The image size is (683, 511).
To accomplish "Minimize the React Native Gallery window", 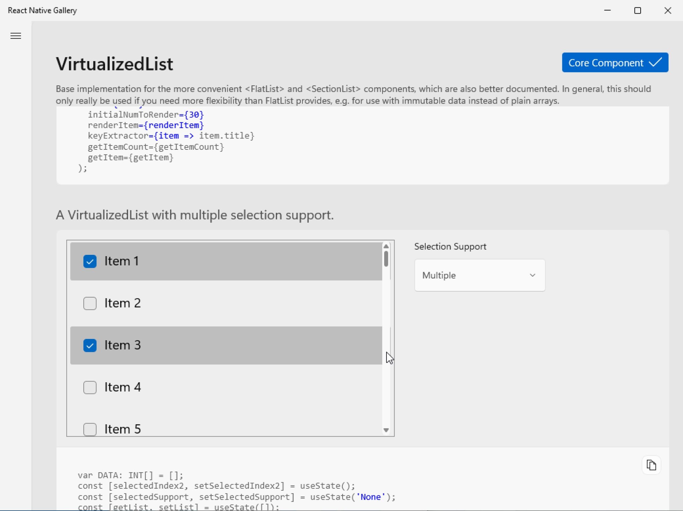I will [607, 10].
